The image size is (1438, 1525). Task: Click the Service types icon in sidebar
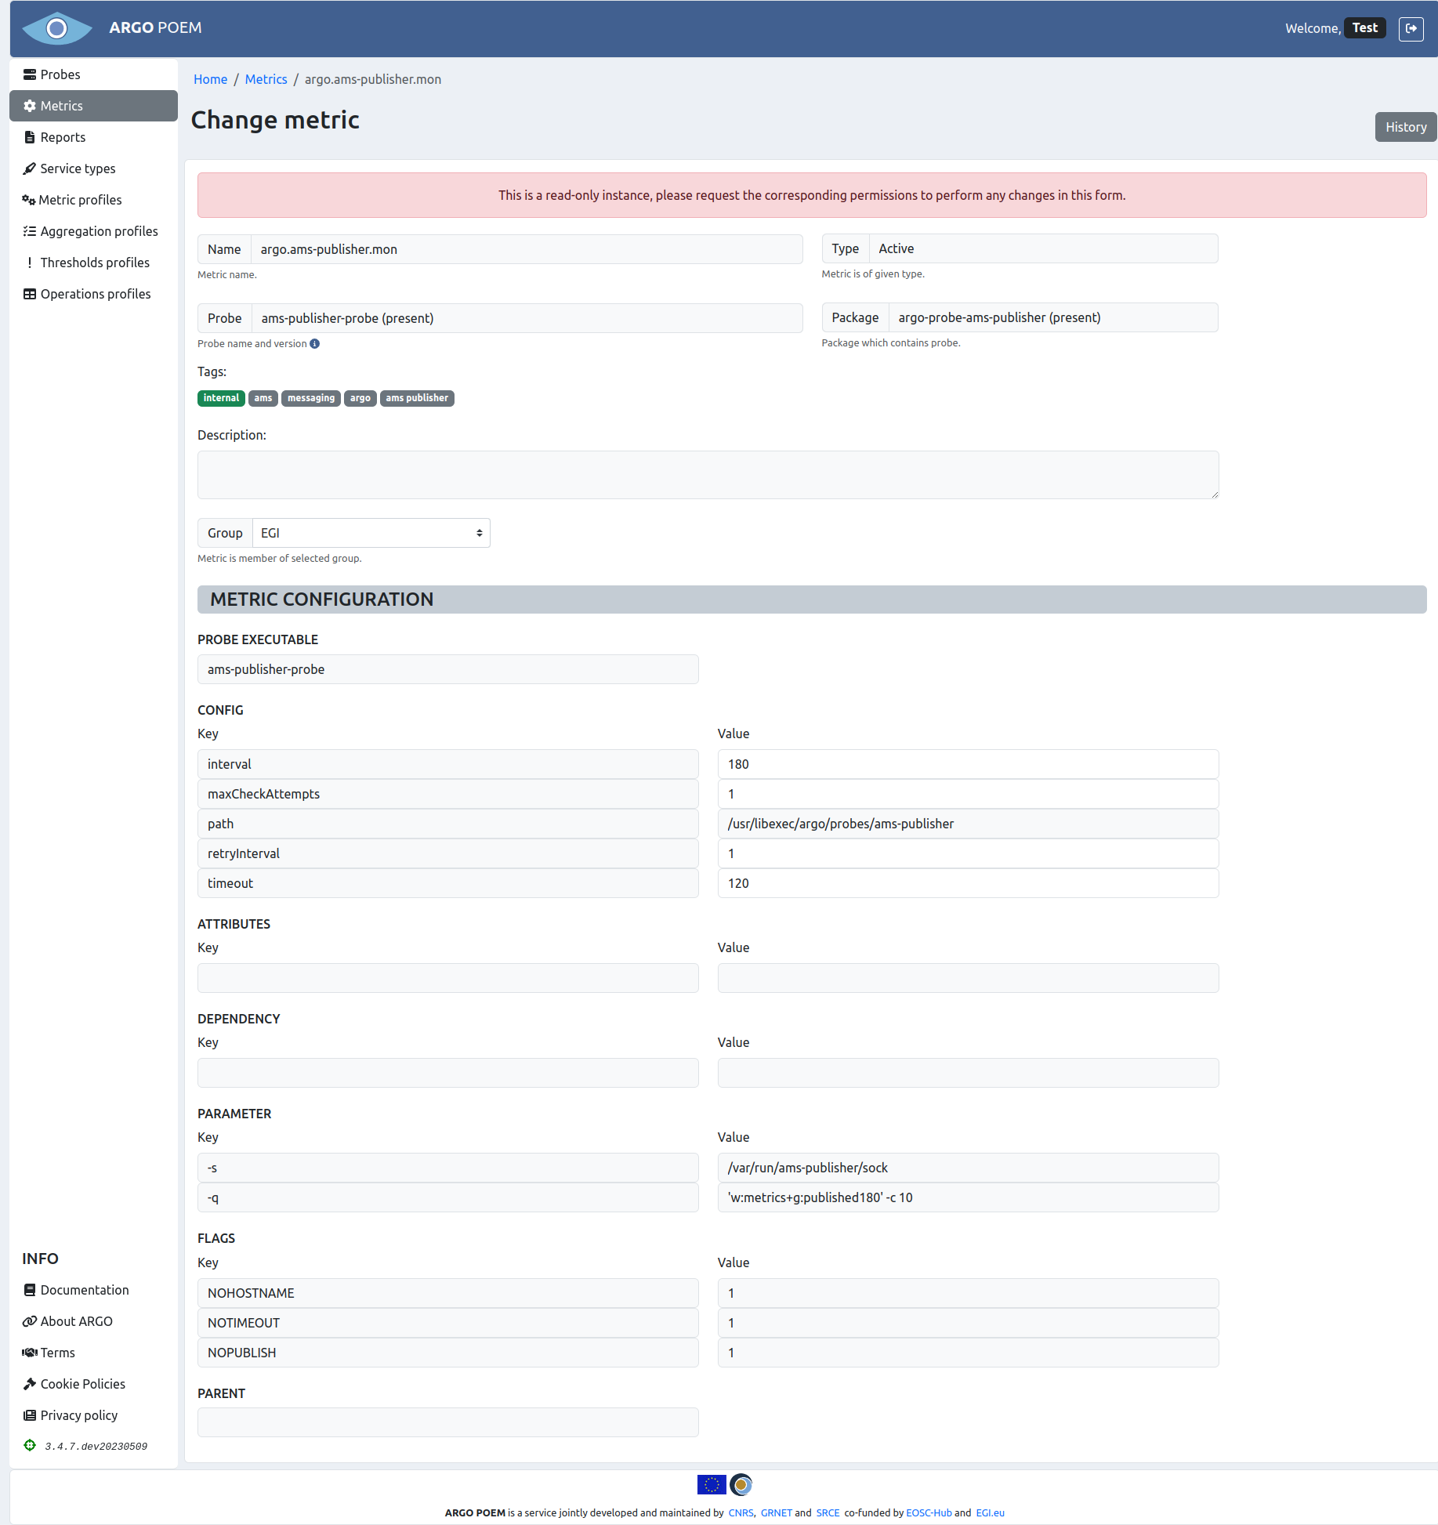[x=30, y=168]
